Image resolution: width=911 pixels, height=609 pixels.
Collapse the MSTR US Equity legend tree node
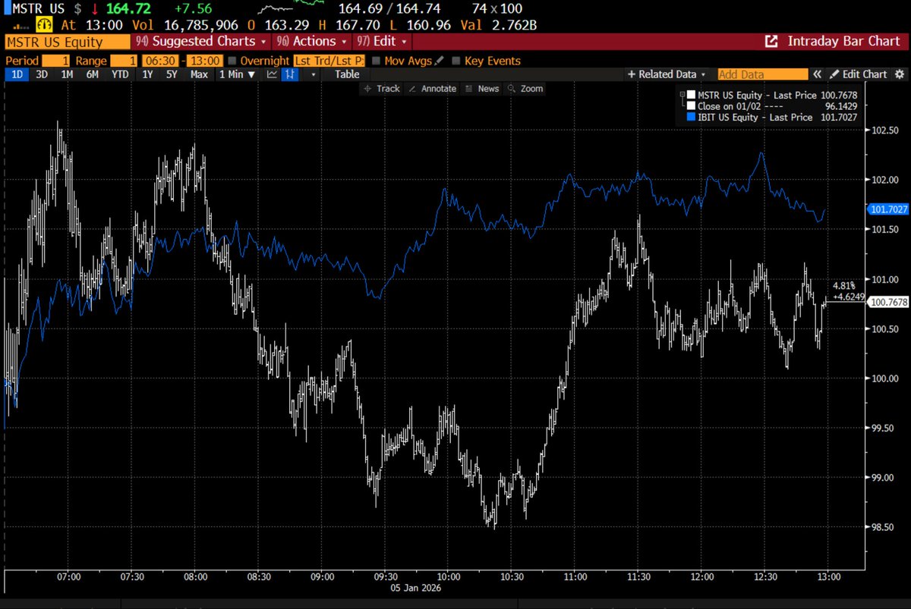pyautogui.click(x=682, y=96)
